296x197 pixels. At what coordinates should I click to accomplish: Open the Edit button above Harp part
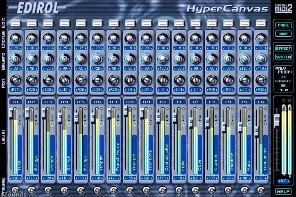(245, 23)
